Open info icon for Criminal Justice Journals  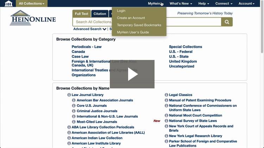[x=74, y=111]
